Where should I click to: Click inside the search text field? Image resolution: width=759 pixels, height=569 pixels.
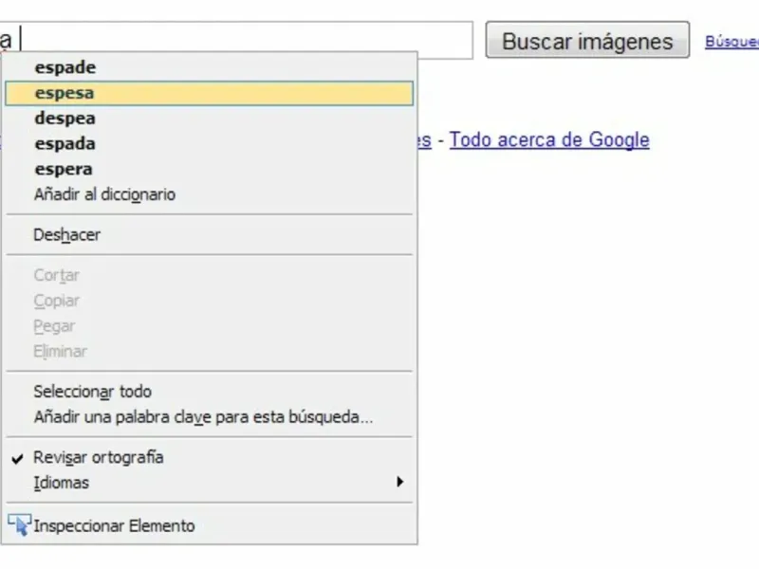pos(247,40)
